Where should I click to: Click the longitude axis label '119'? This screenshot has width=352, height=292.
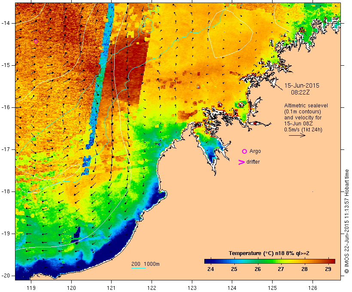click(31, 288)
